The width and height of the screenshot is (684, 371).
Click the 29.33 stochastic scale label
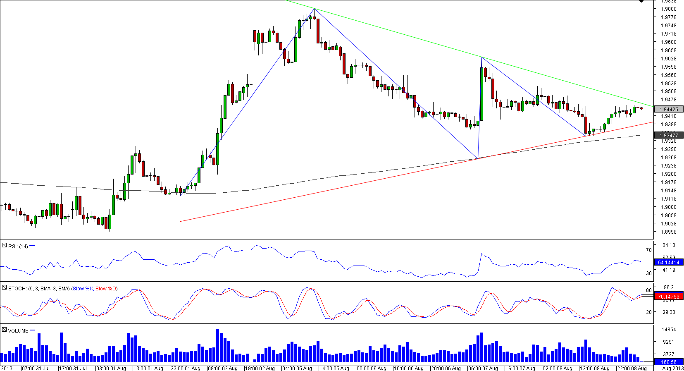click(669, 312)
